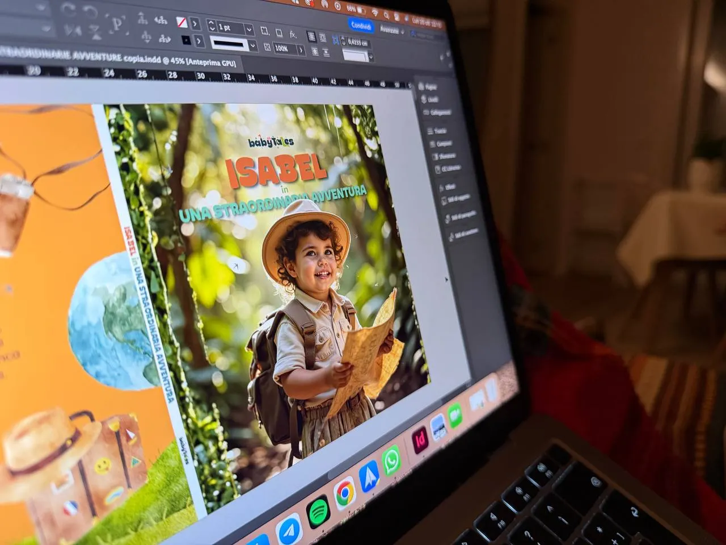Open FaceTime from the Dock
This screenshot has width=726, height=545.
tap(454, 415)
